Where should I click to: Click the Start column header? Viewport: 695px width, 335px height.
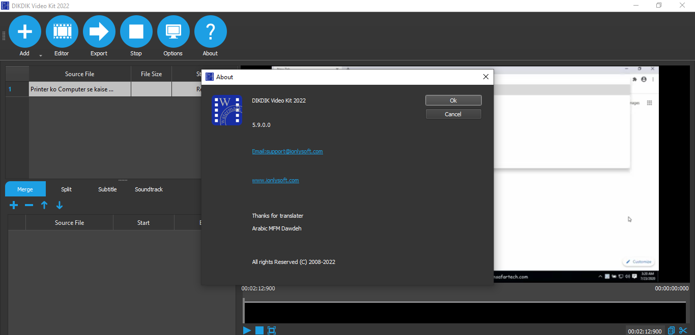coord(143,223)
